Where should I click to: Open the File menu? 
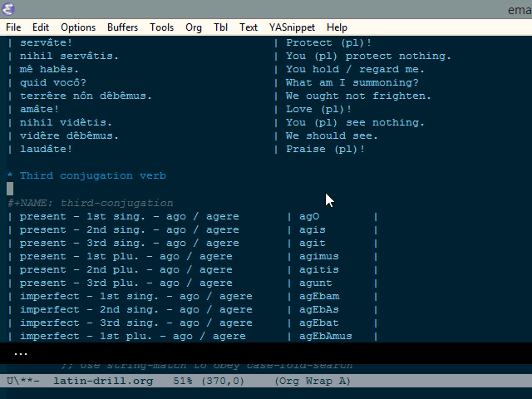(13, 27)
